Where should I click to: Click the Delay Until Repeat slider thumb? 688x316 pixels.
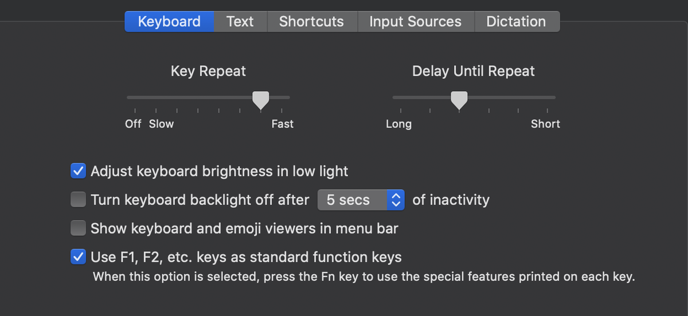[x=459, y=100]
